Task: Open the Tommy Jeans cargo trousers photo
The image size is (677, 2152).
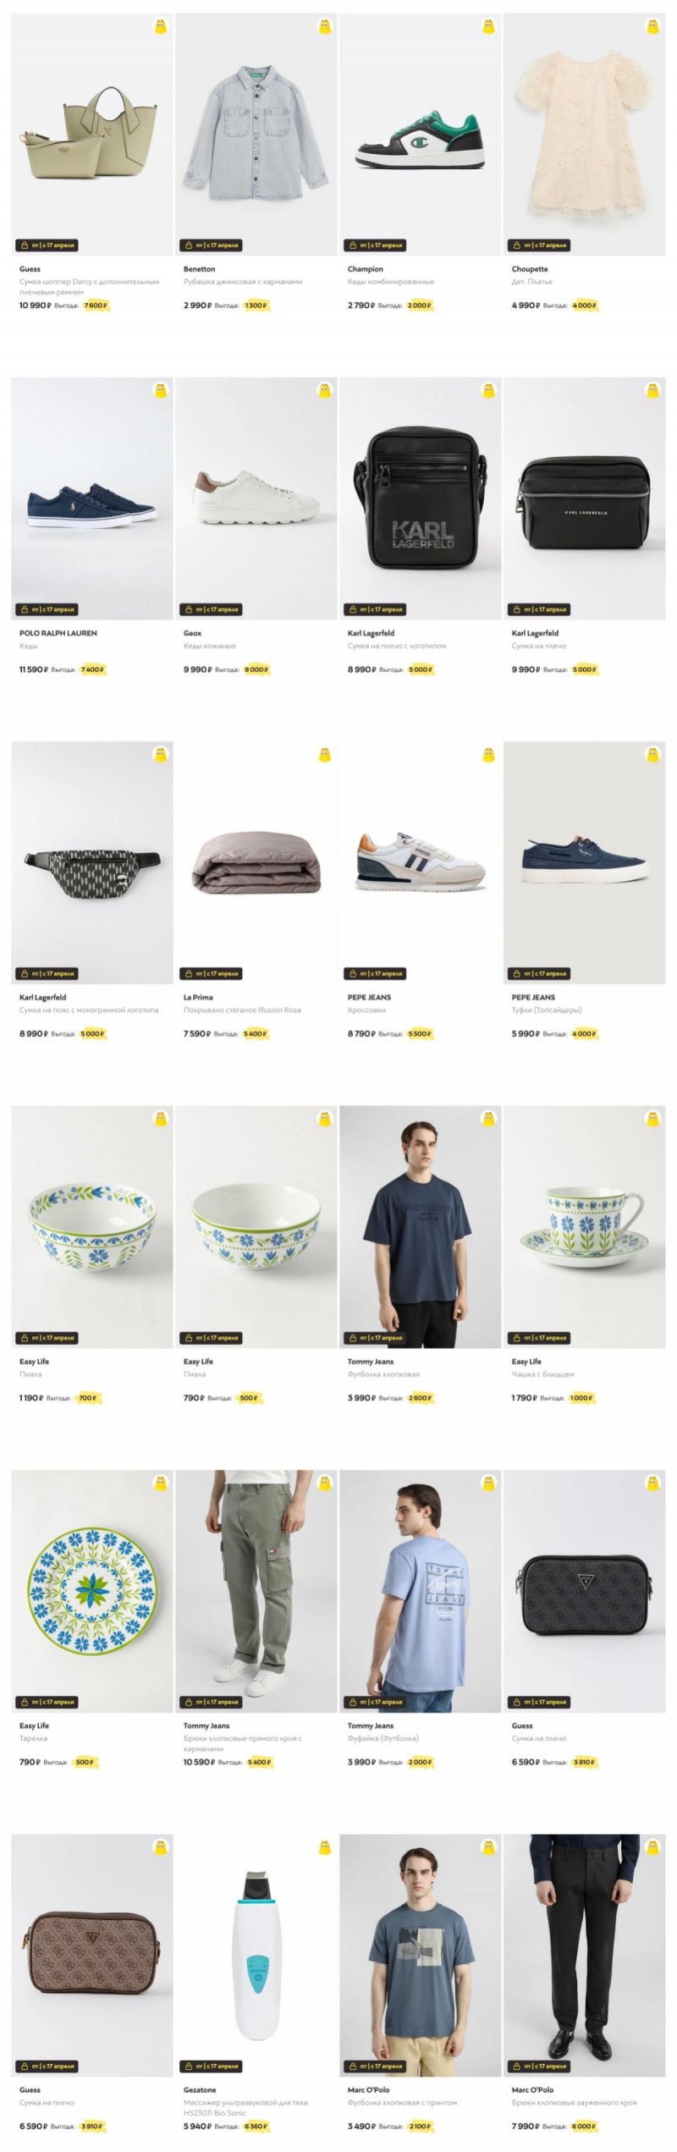Action: (256, 1591)
